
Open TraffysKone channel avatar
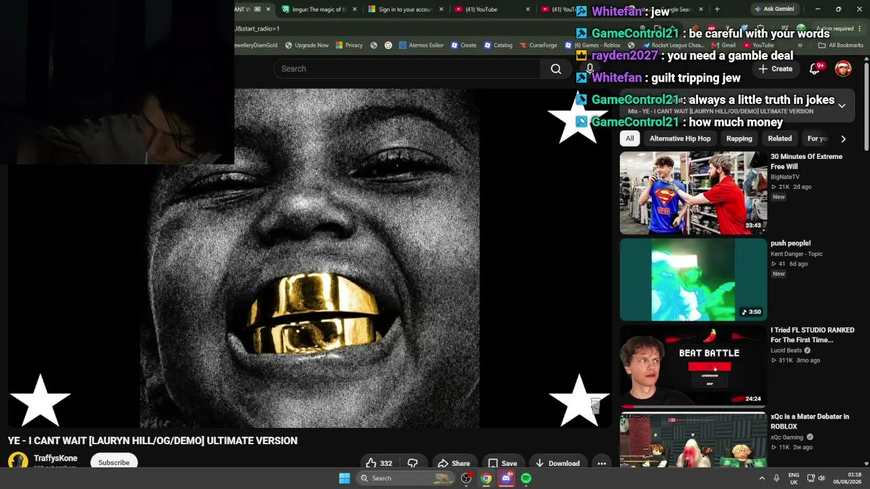(x=18, y=461)
